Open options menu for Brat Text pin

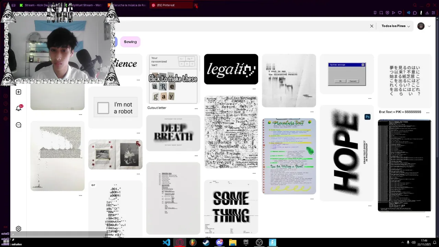point(428,112)
